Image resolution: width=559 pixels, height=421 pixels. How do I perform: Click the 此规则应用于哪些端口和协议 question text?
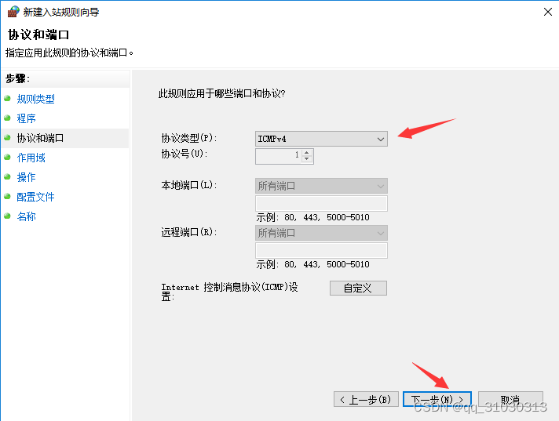(221, 93)
